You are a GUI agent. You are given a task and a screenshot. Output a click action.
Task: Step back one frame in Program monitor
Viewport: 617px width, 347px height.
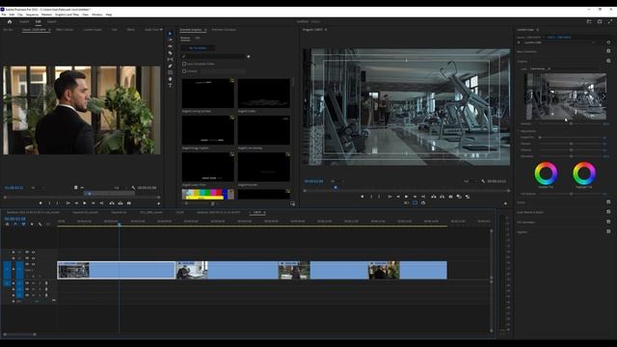[x=398, y=197]
